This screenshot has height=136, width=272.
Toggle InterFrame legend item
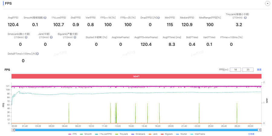click(198, 134)
